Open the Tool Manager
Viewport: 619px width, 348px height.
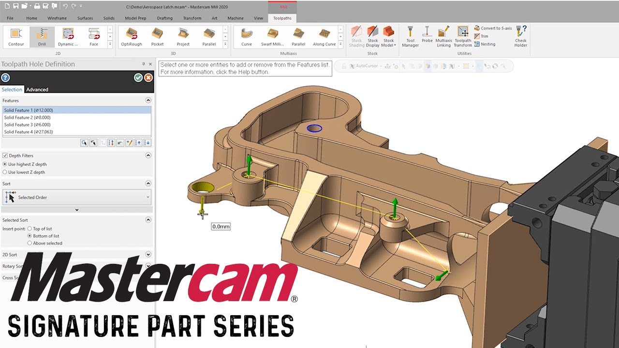click(x=410, y=37)
